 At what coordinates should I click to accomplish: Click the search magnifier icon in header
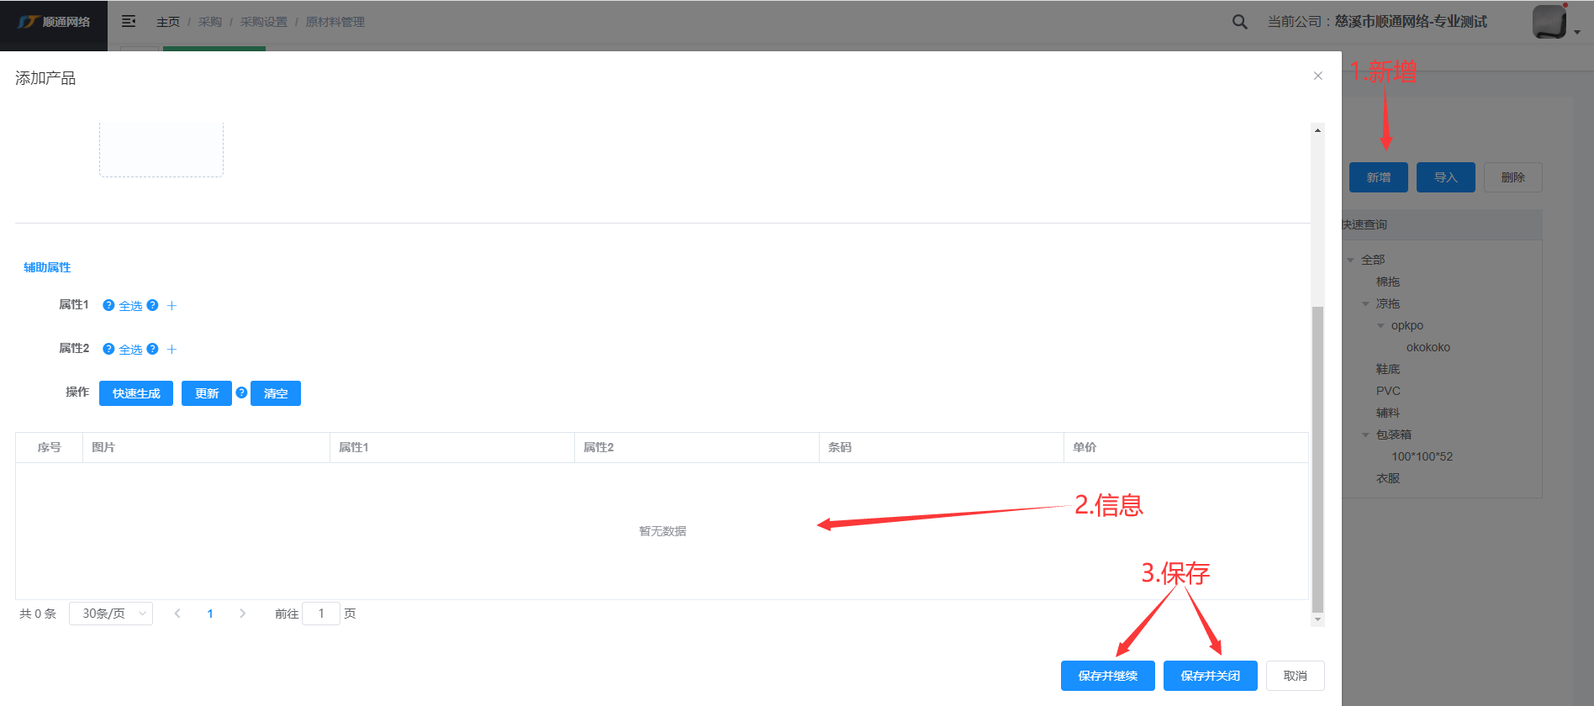(1239, 22)
